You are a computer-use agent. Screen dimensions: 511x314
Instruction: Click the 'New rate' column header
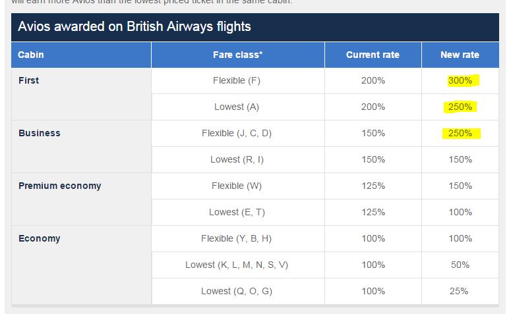(460, 55)
